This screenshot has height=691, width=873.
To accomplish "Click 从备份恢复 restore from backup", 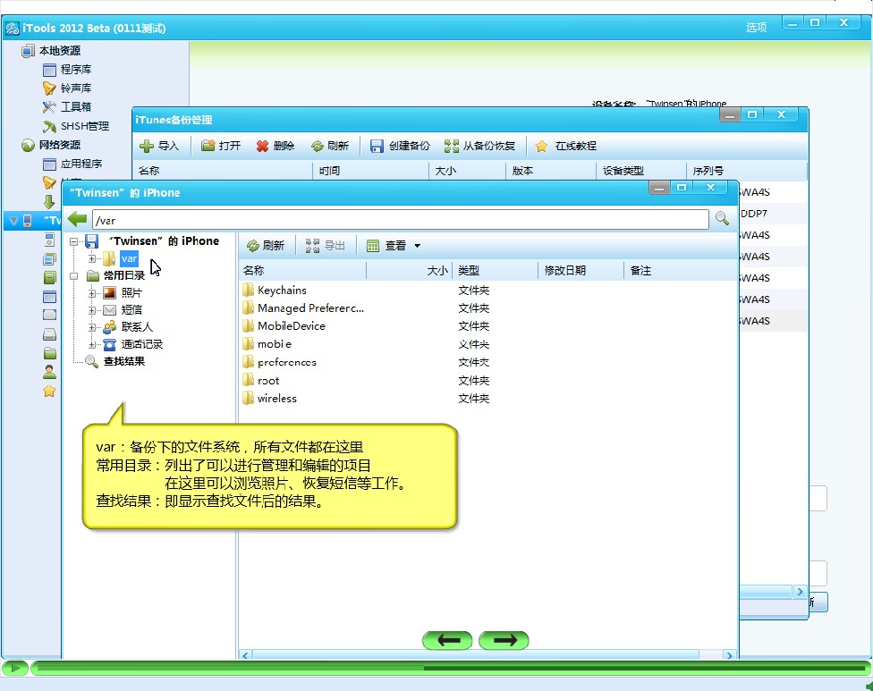I will click(x=479, y=146).
